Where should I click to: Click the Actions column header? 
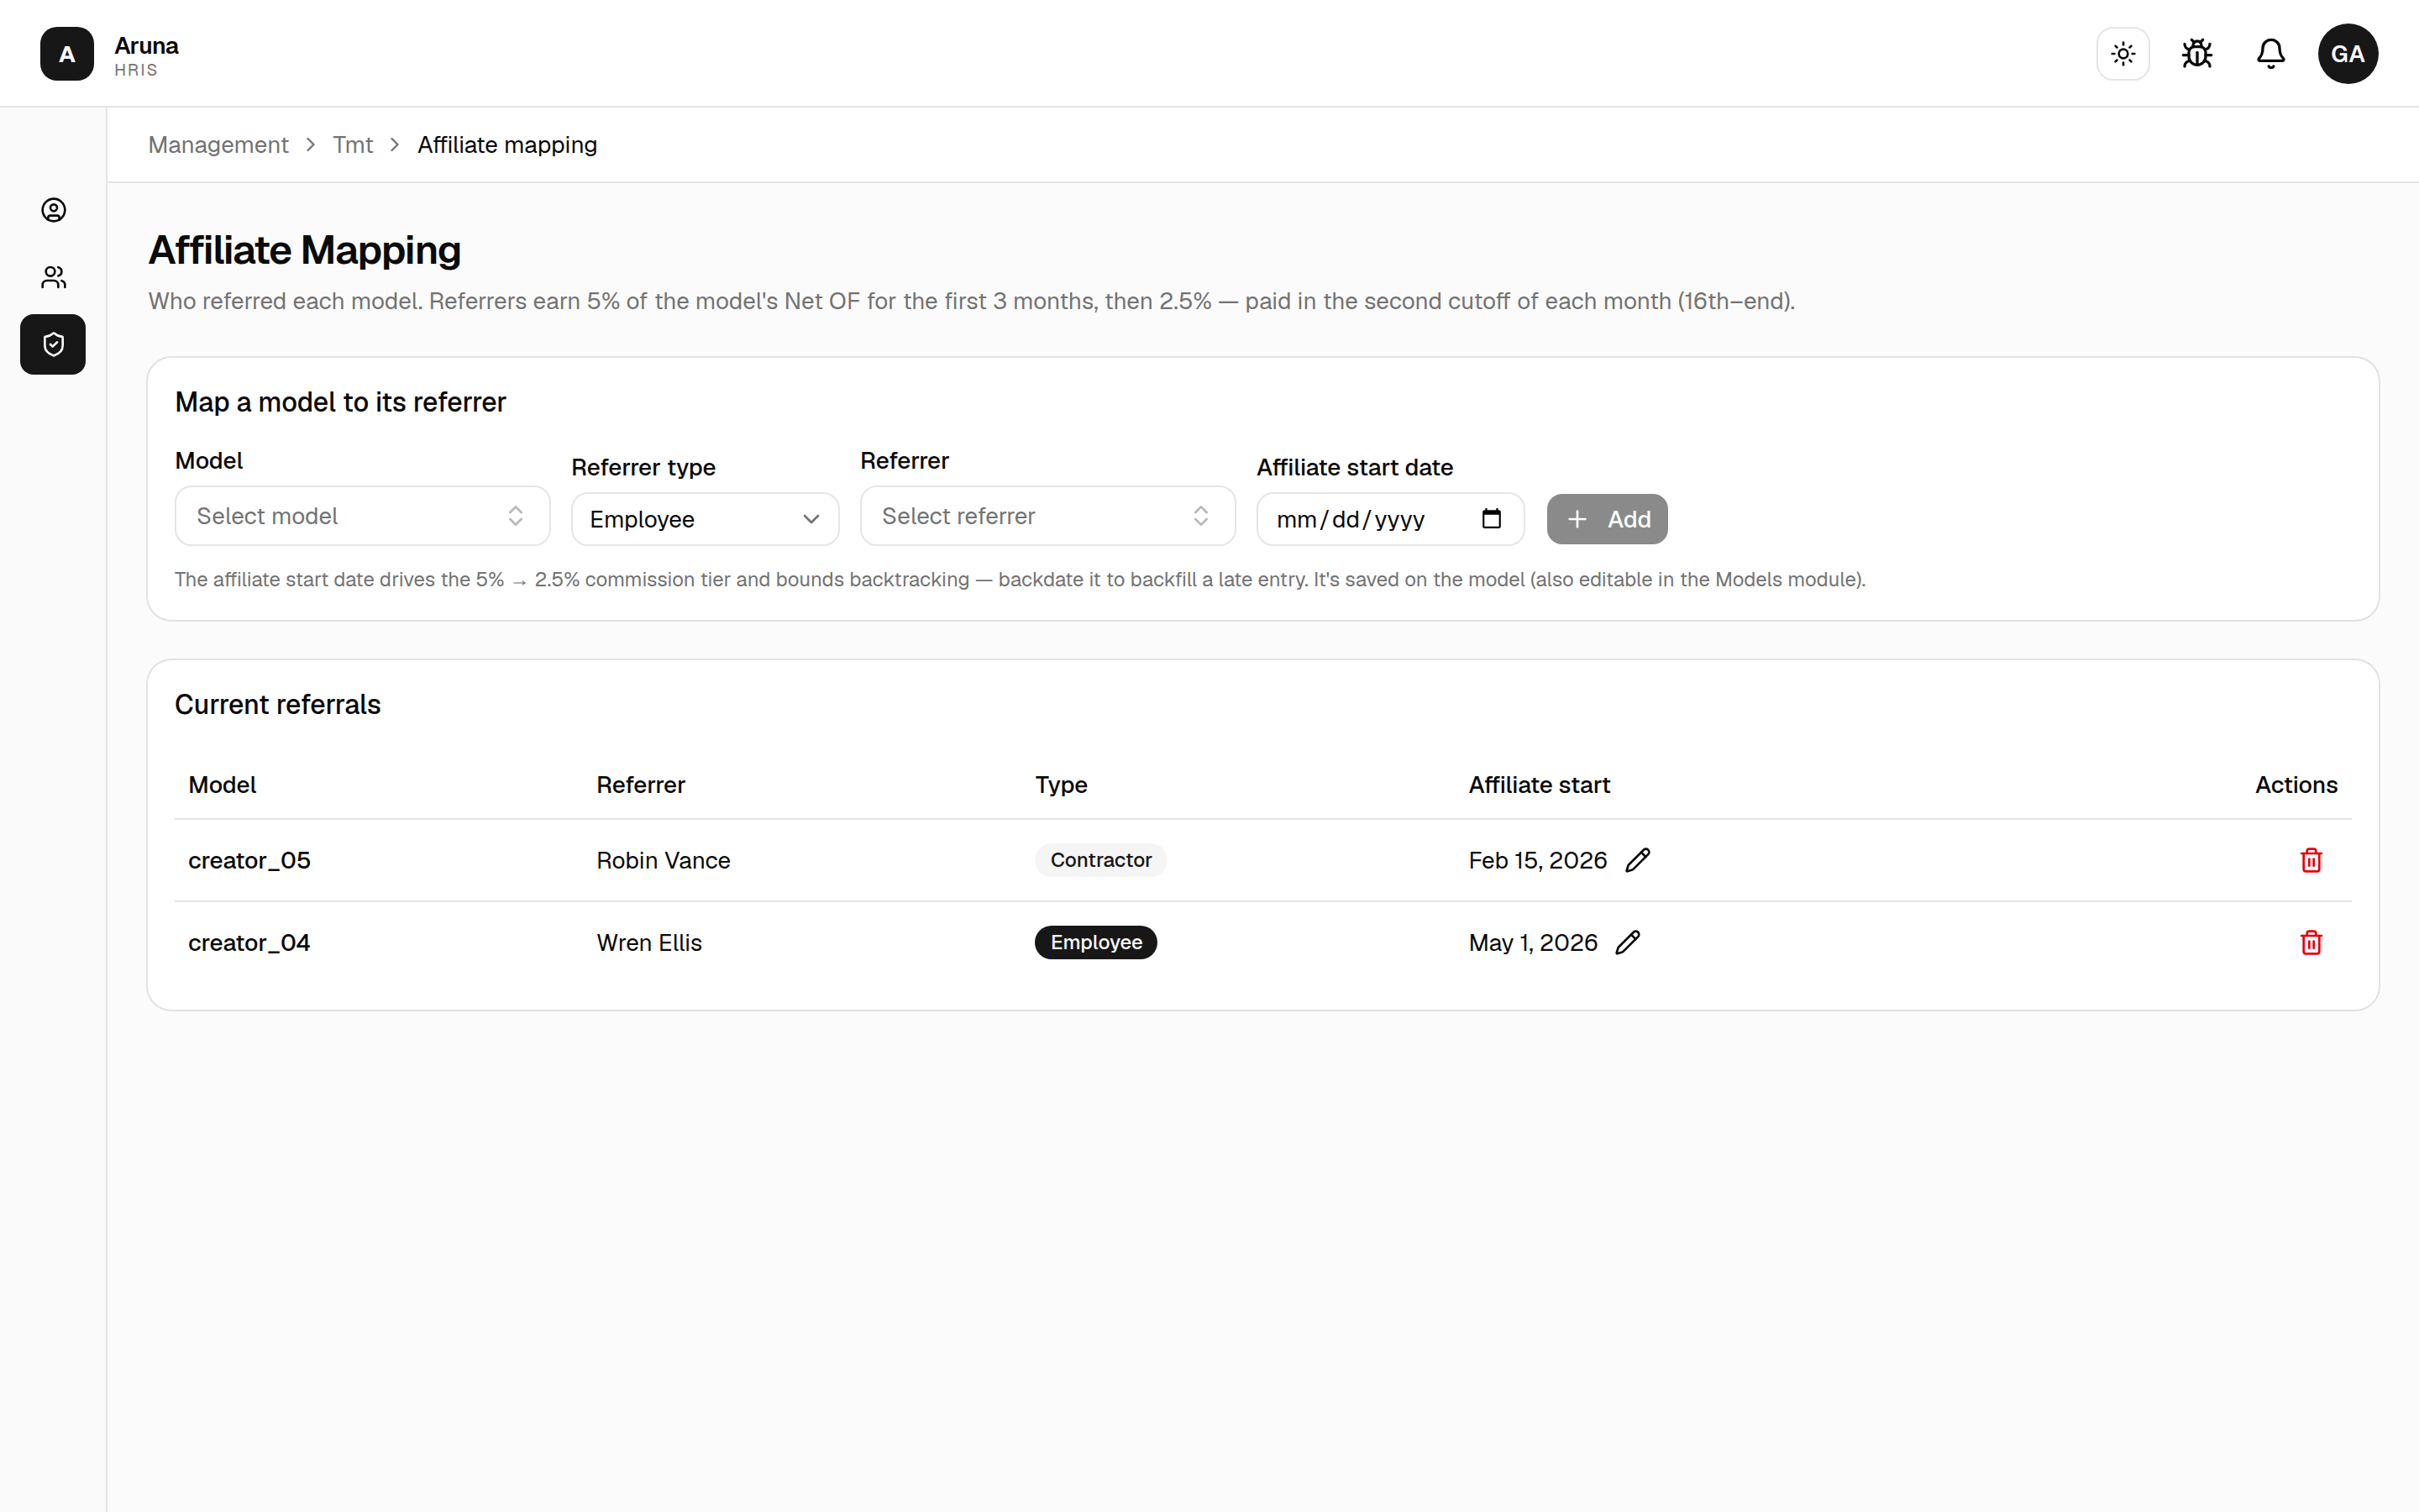(x=2296, y=785)
